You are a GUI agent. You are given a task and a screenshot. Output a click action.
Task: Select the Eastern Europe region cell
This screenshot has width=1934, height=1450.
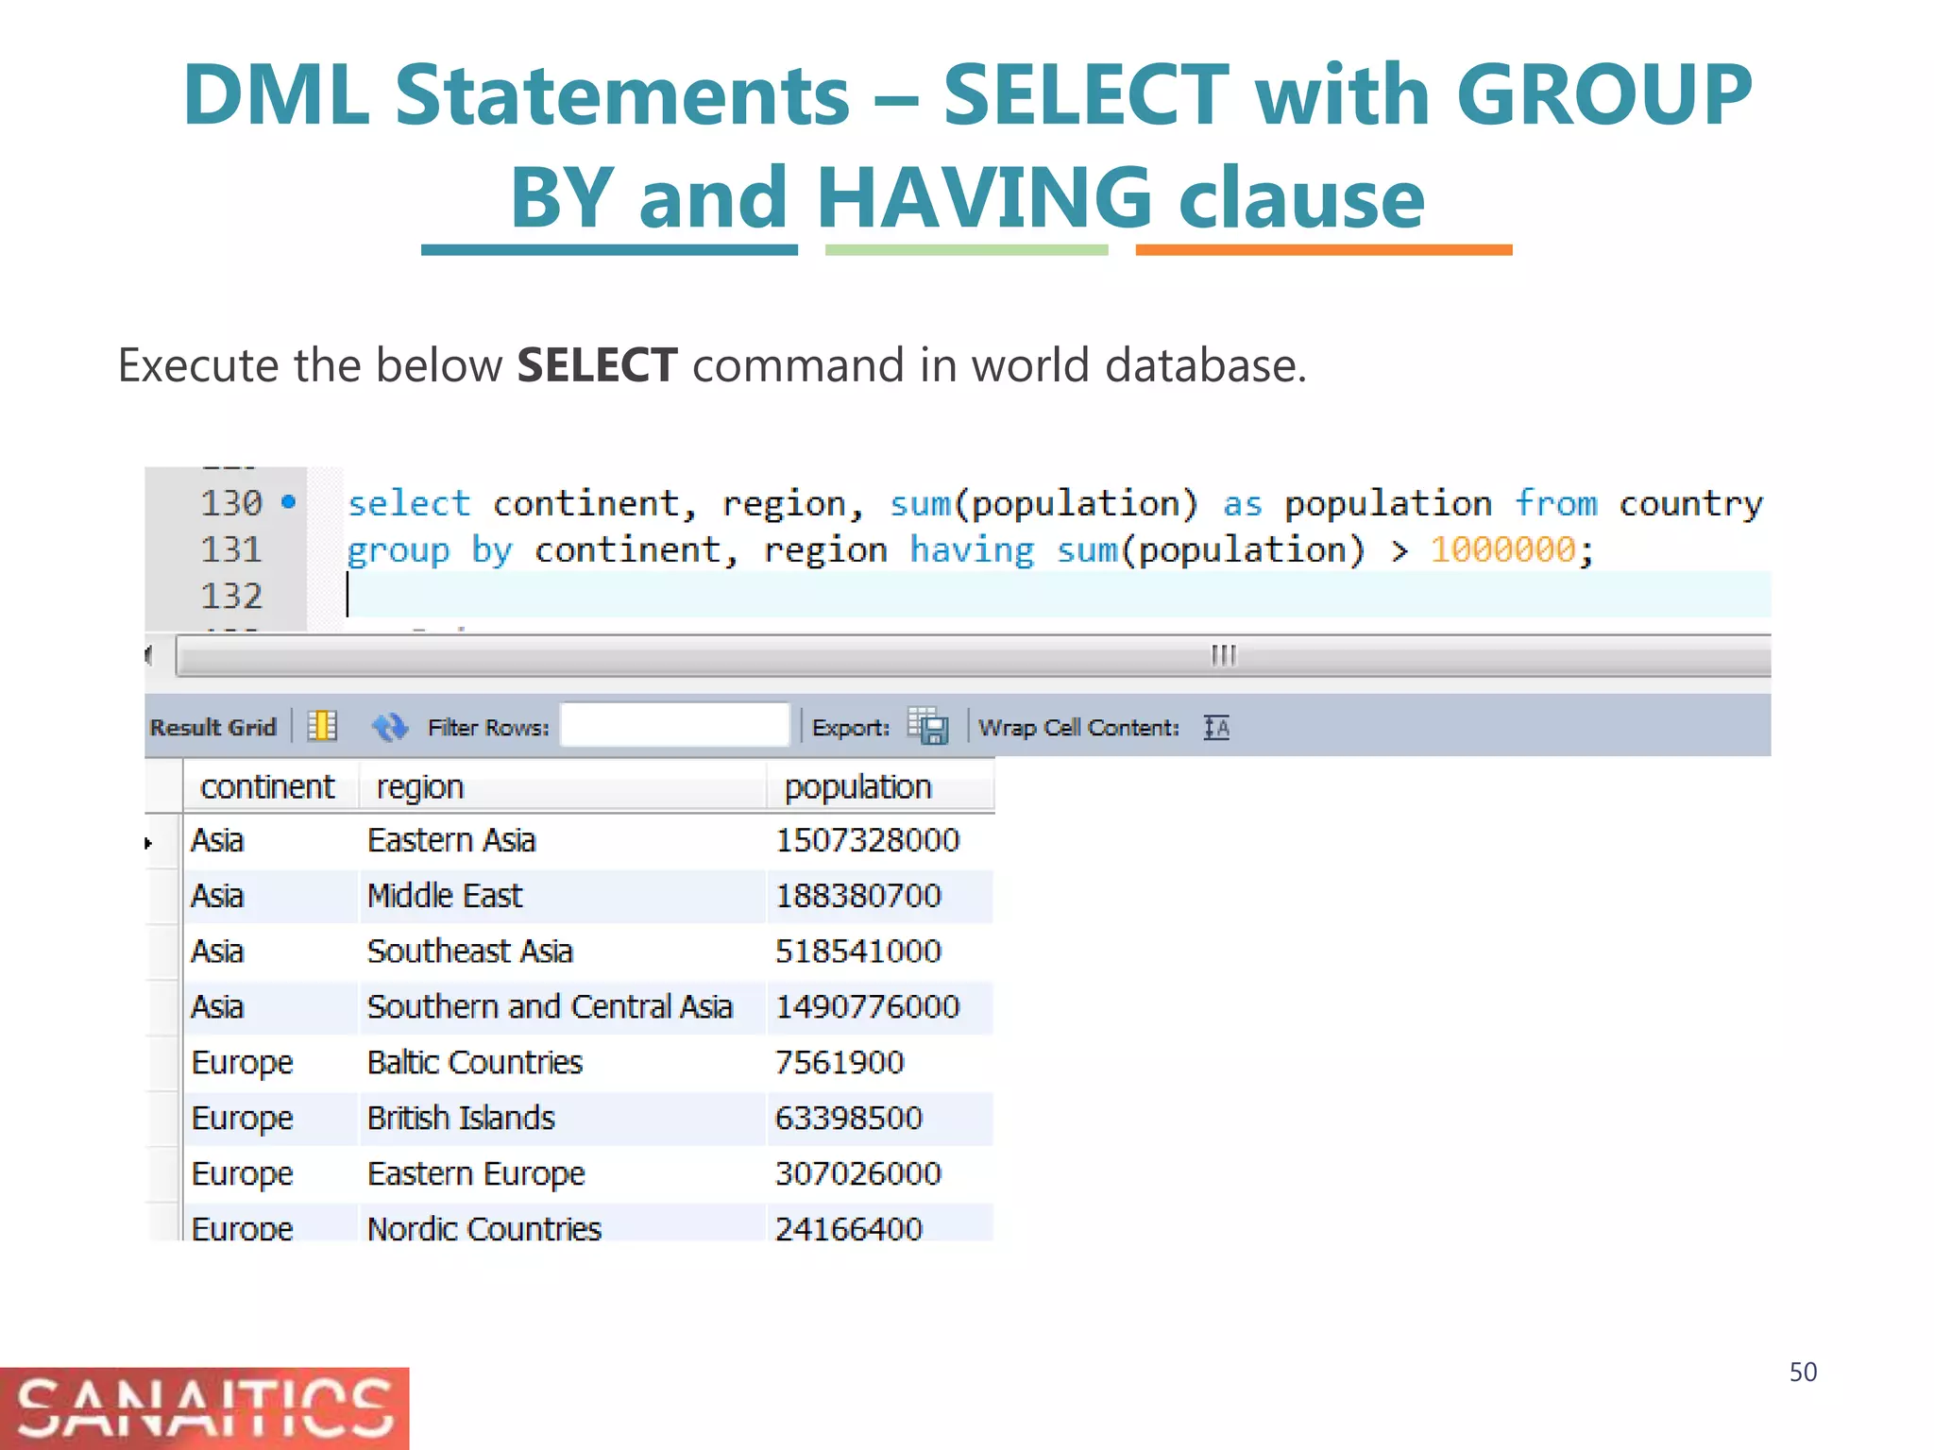tap(563, 1174)
